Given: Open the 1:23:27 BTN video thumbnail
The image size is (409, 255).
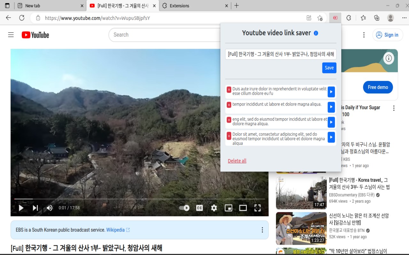Looking at the screenshot, I should coord(301,229).
